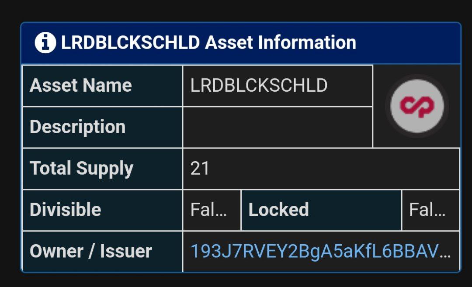
Task: Select the LRDBLCKSCHLD asset name value
Action: click(259, 86)
